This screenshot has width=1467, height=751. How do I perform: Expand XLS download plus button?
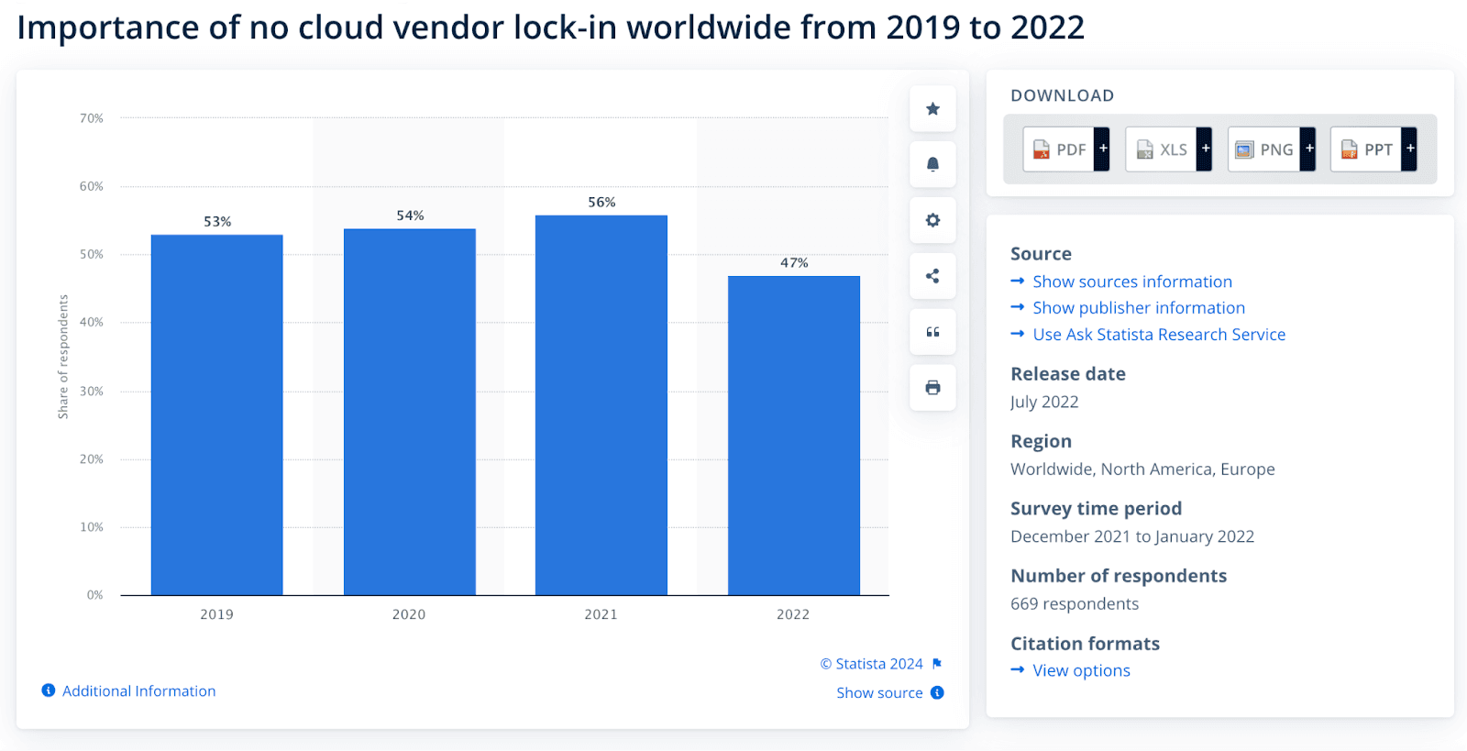1205,149
